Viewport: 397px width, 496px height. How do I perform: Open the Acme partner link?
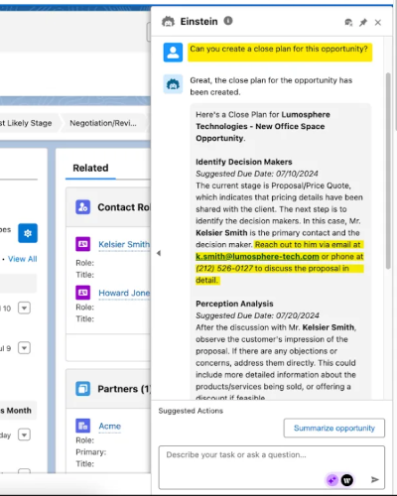click(x=110, y=426)
